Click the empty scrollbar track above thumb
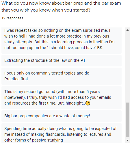Image resolution: width=132 pixels, height=145 pixels. (x=127, y=67)
